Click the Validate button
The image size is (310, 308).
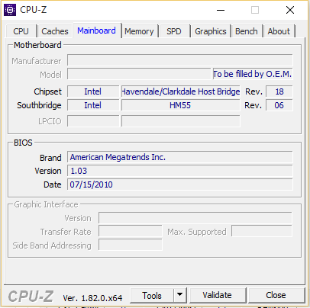tap(218, 295)
